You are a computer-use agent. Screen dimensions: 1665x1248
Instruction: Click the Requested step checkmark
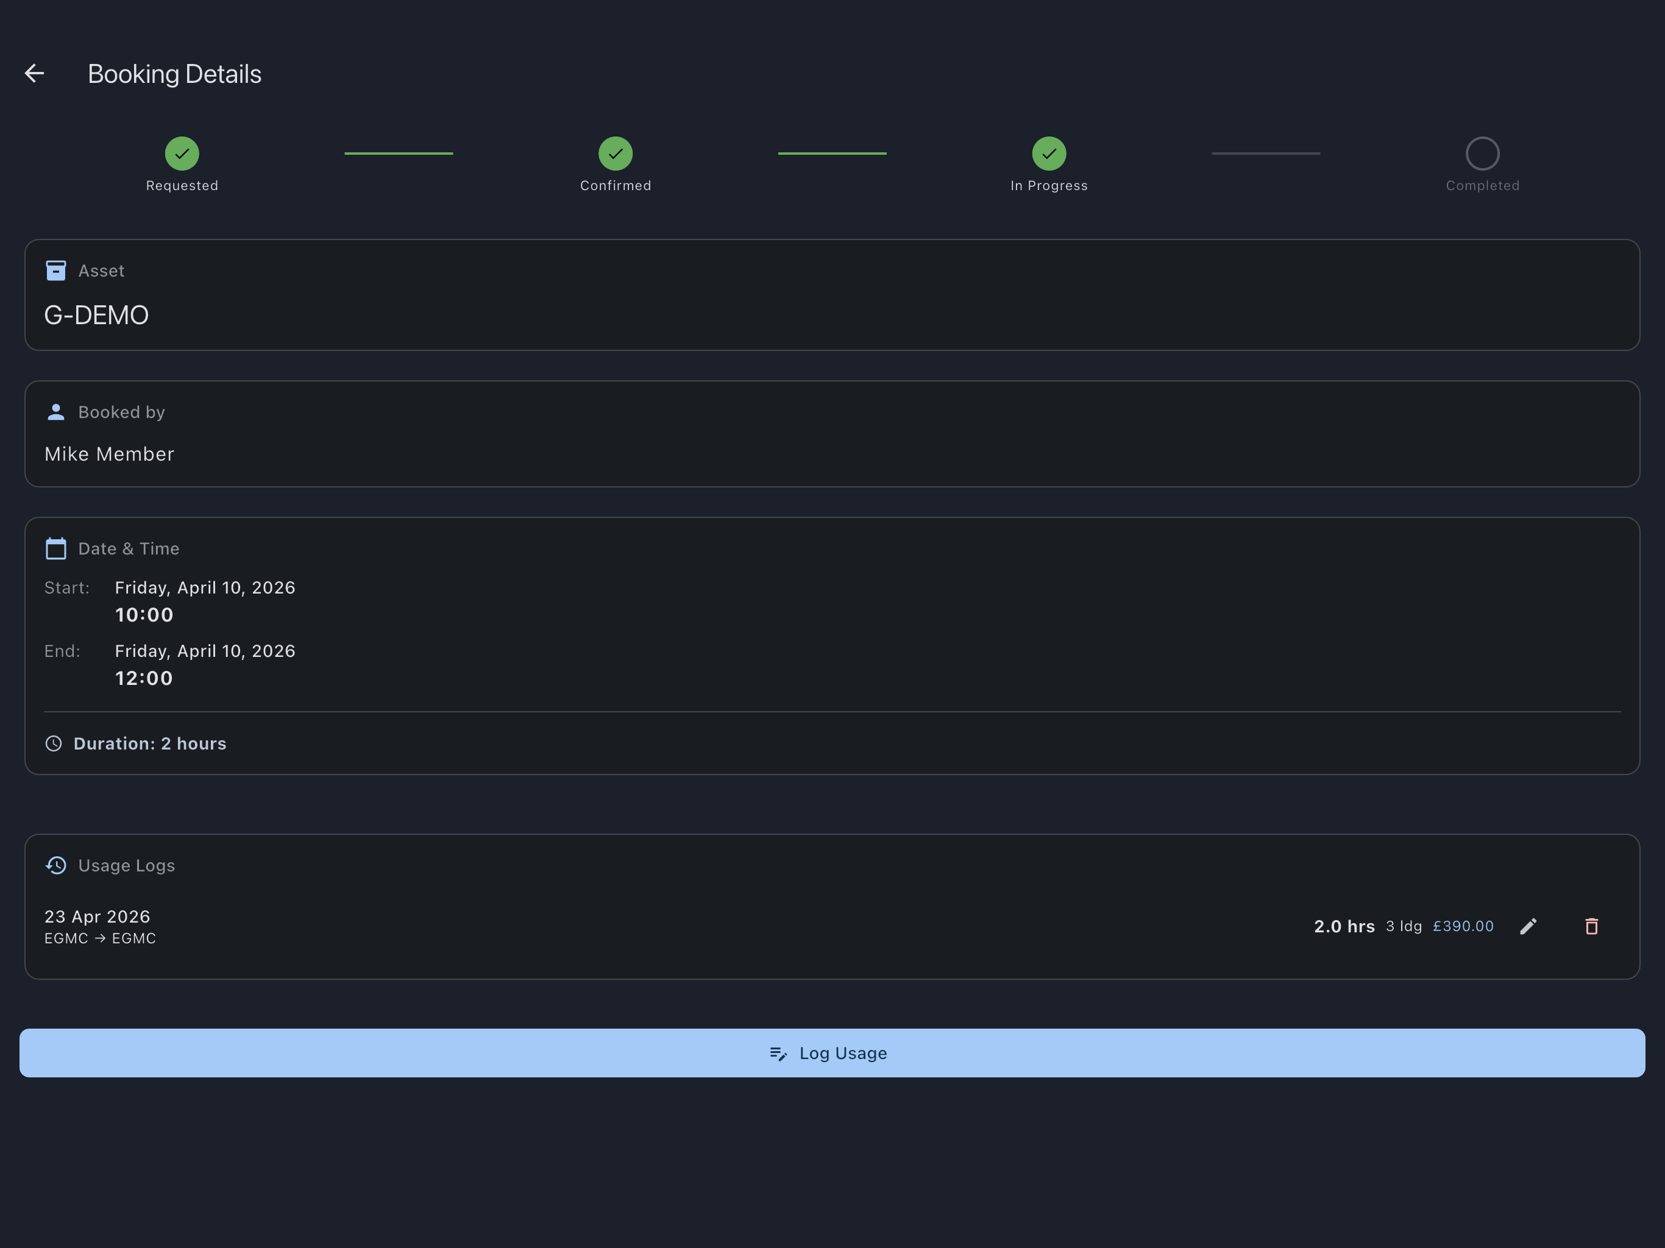click(182, 154)
